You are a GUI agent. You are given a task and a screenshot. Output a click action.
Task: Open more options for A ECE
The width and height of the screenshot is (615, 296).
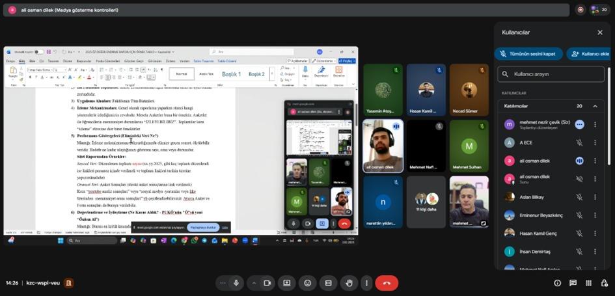(x=595, y=142)
